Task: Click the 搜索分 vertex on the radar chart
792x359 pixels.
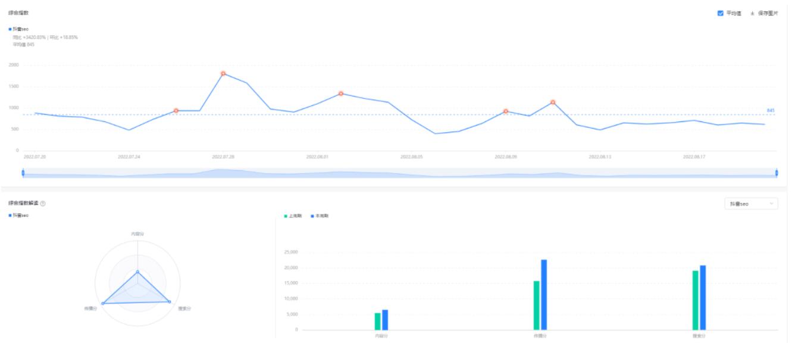Action: [x=170, y=302]
